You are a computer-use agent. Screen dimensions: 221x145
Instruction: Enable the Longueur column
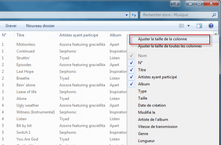click(x=173, y=141)
